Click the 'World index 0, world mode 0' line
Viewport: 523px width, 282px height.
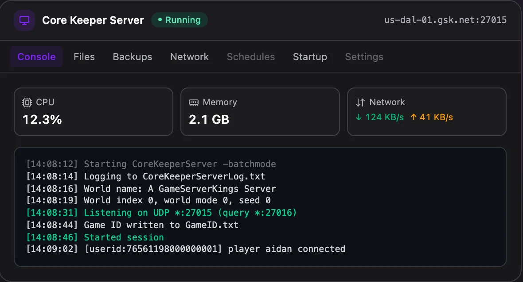tap(148, 200)
